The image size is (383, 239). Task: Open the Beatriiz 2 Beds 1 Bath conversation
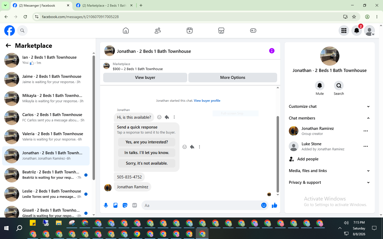click(46, 175)
